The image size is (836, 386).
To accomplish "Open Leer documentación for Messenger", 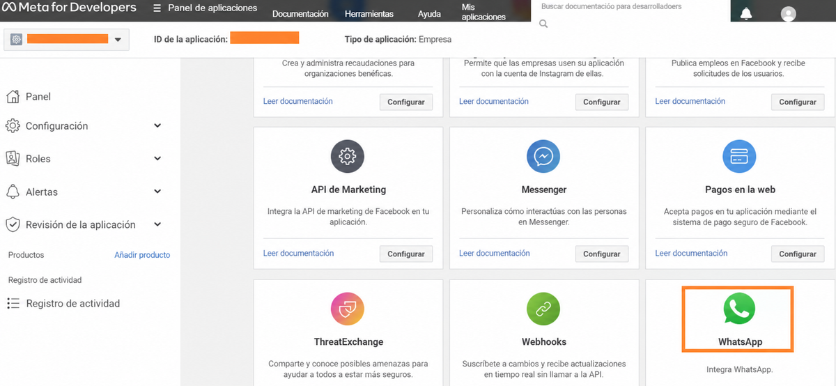I will [494, 253].
